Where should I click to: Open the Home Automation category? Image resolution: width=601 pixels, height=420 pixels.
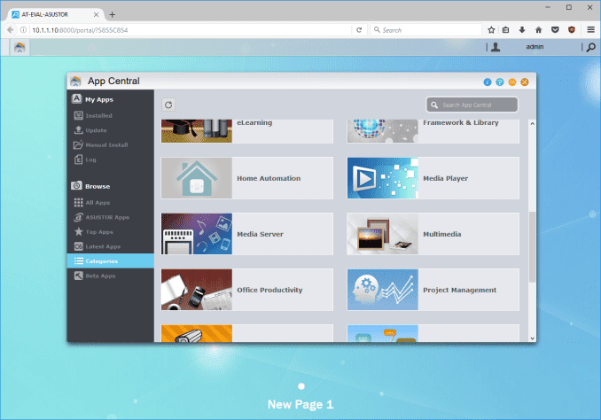(x=246, y=178)
